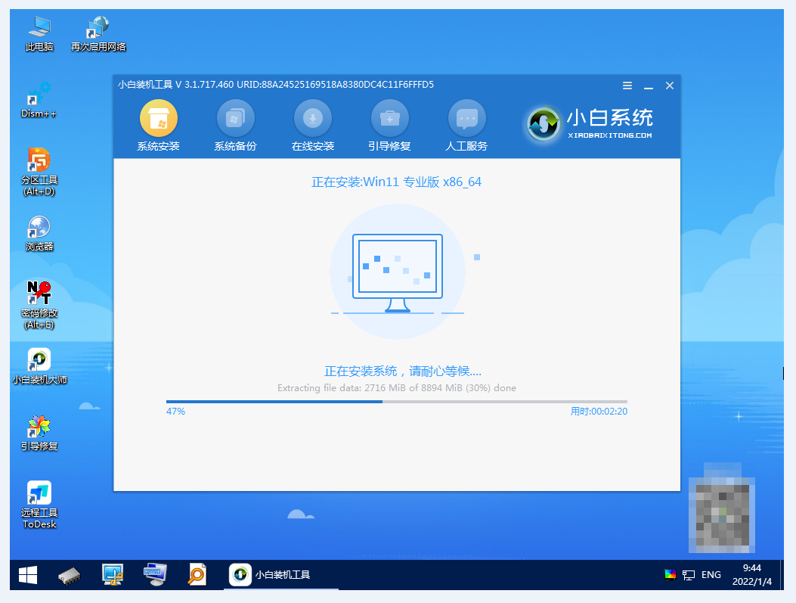
Task: Click the 小白系统 logo
Action: (590, 123)
